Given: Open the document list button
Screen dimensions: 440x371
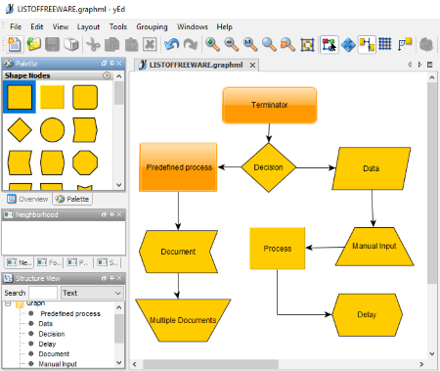Looking at the screenshot, I should coord(430,65).
